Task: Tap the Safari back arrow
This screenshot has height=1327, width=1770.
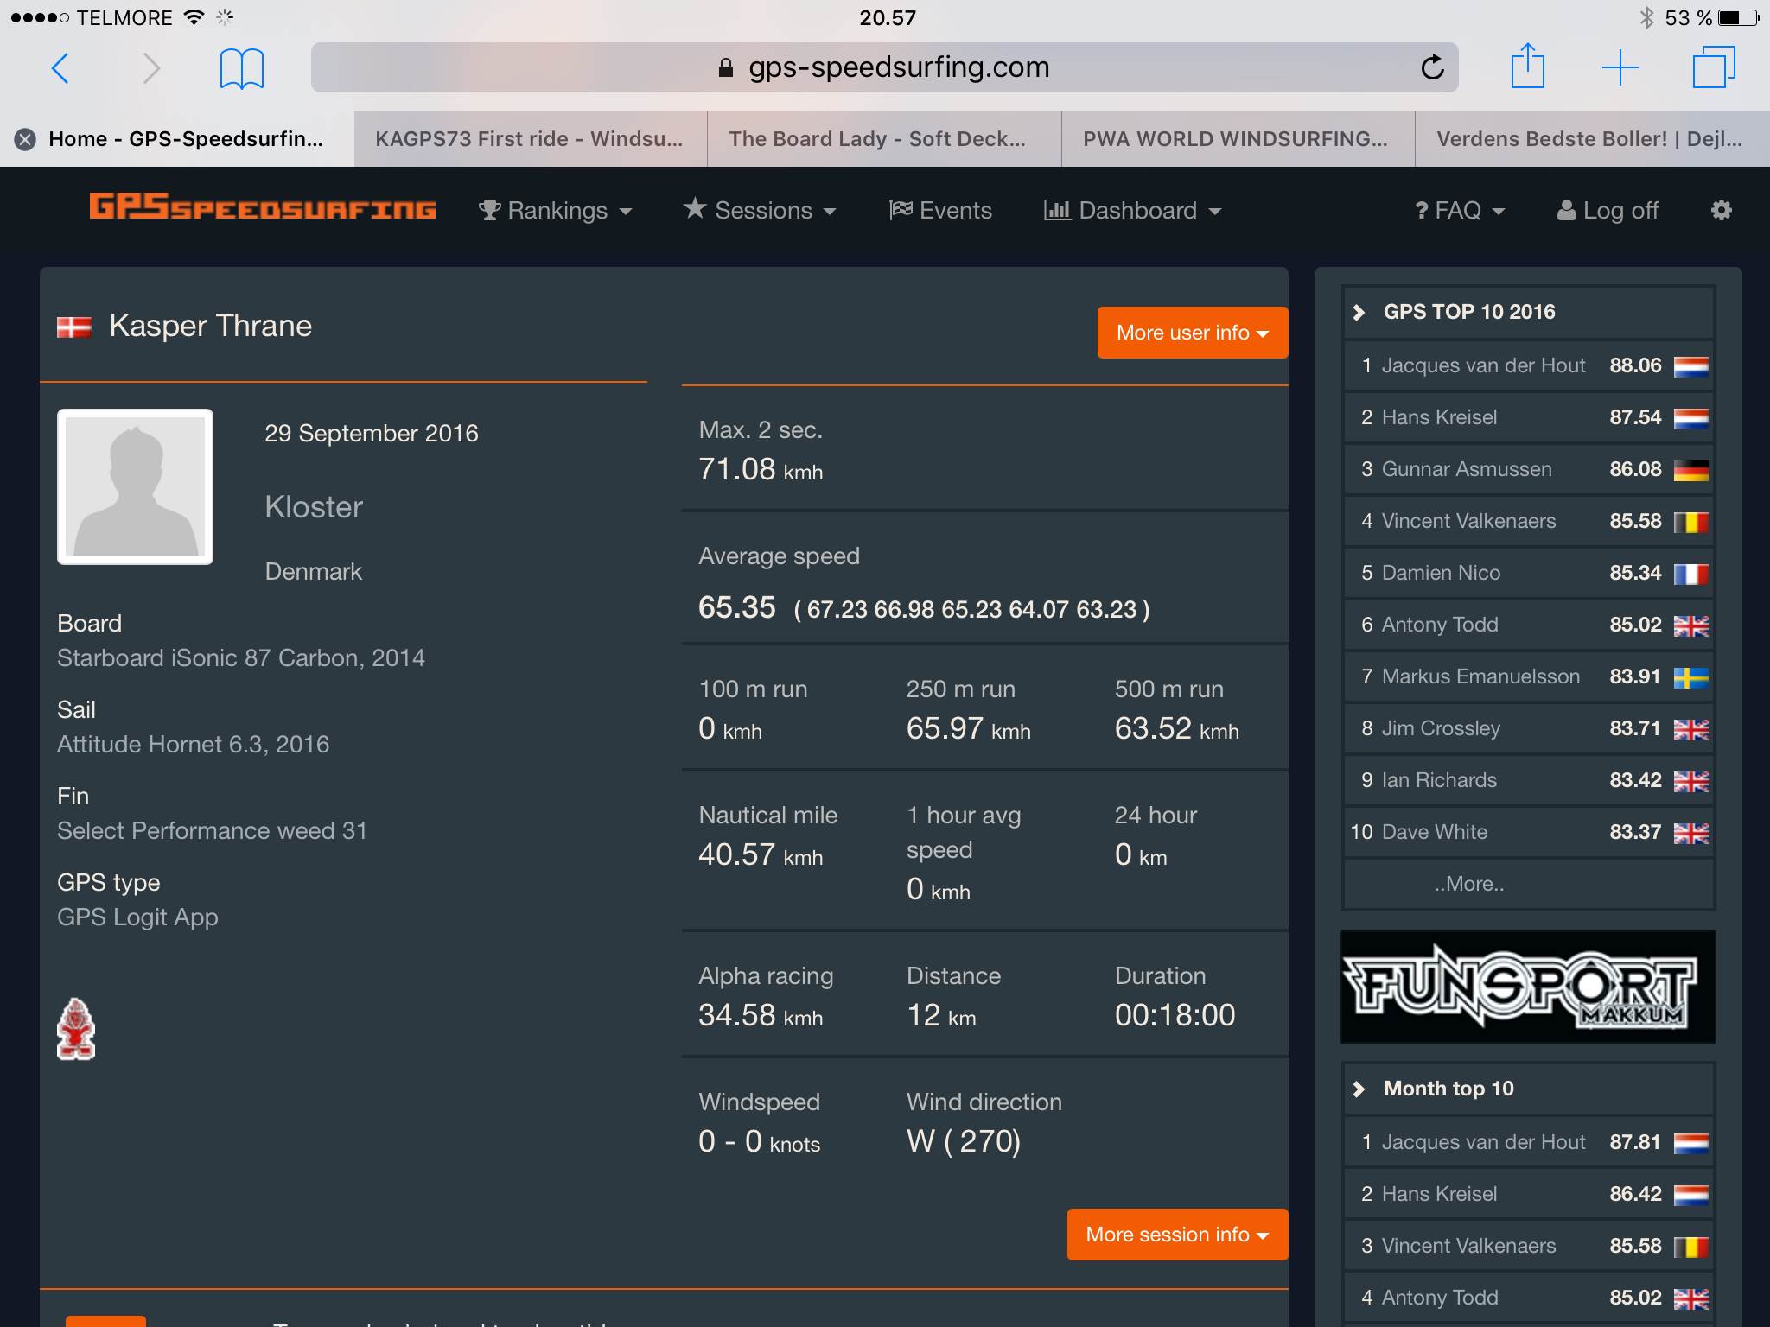Action: pyautogui.click(x=60, y=68)
